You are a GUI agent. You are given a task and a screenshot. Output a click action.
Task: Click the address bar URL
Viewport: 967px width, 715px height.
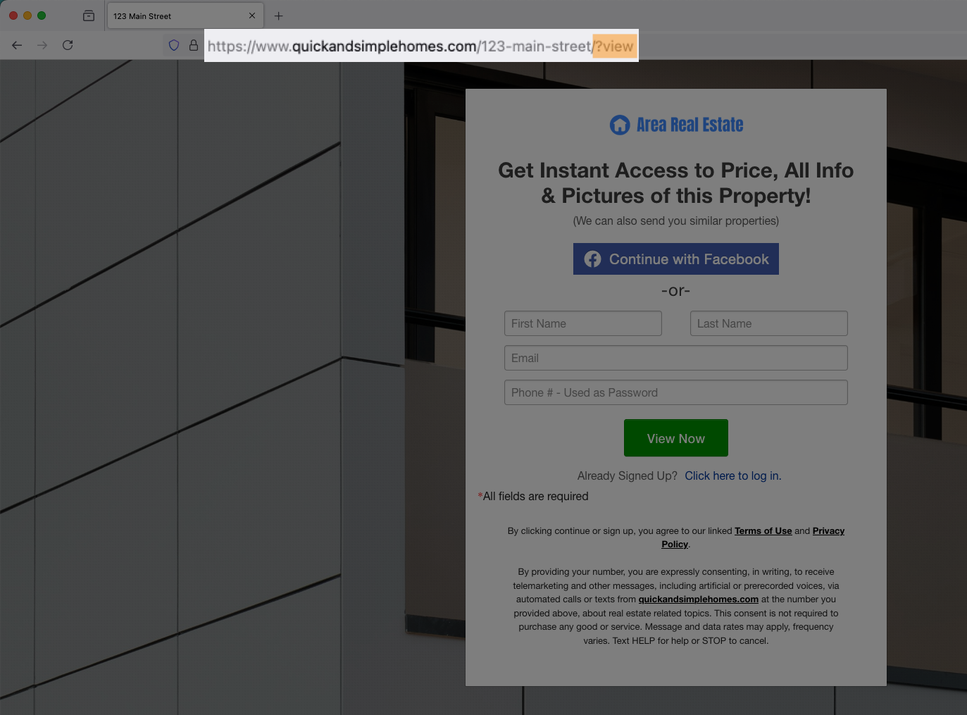[420, 46]
